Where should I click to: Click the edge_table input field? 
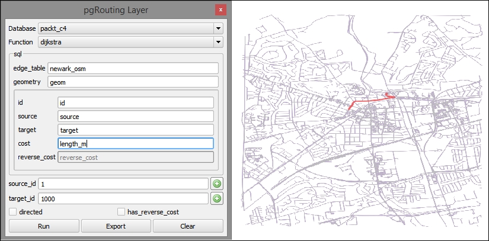133,69
